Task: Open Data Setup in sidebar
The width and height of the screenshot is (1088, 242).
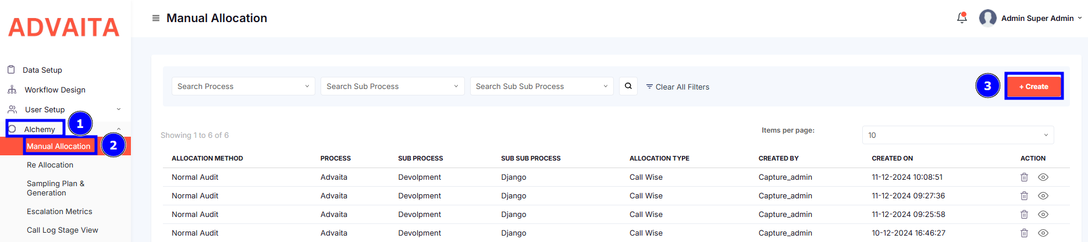Action: pyautogui.click(x=42, y=70)
